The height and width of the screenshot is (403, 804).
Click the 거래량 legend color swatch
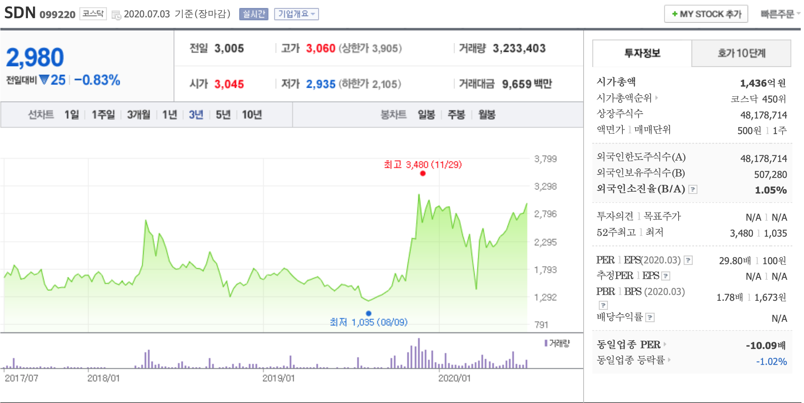click(x=546, y=343)
